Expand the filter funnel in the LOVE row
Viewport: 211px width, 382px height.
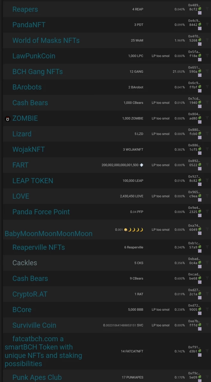(207, 196)
